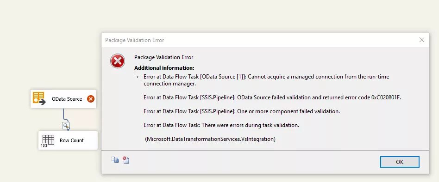Select the Row Count component label
The width and height of the screenshot is (439, 182).
tap(72, 140)
